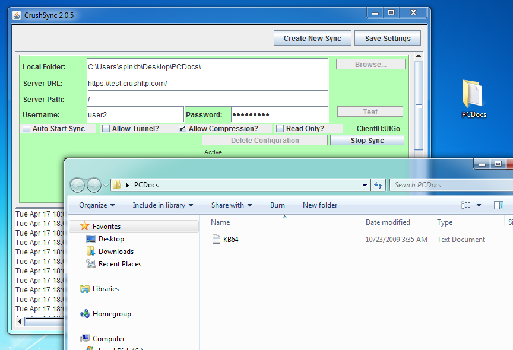Click the CrushSync vertical scrollbar up arrow
The height and width of the screenshot is (350, 513).
(x=419, y=56)
